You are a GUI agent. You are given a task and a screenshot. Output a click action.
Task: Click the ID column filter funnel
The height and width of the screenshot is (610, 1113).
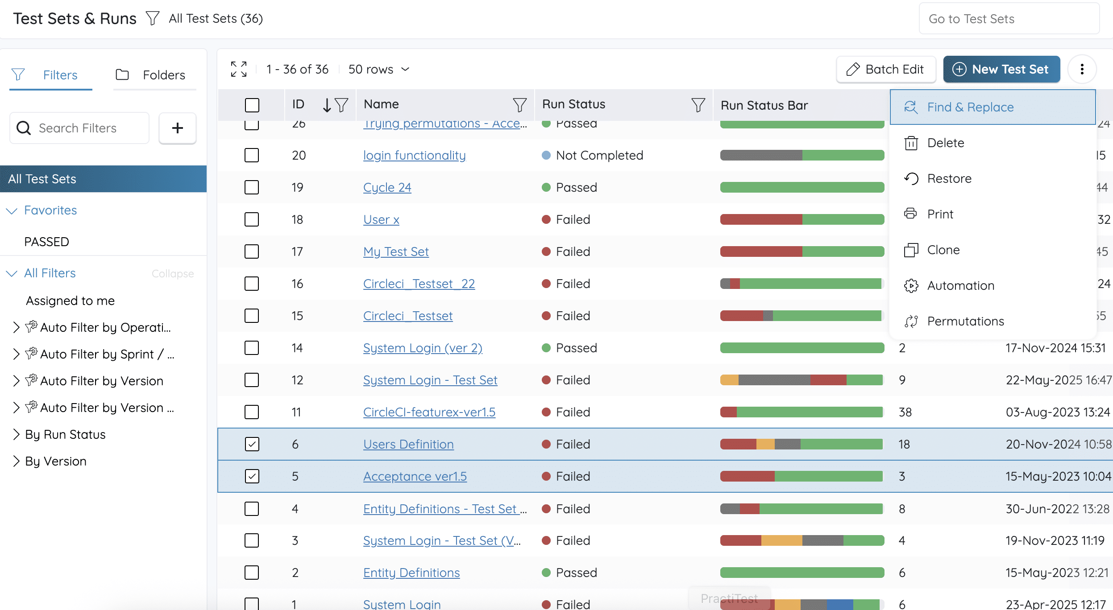[x=341, y=105]
